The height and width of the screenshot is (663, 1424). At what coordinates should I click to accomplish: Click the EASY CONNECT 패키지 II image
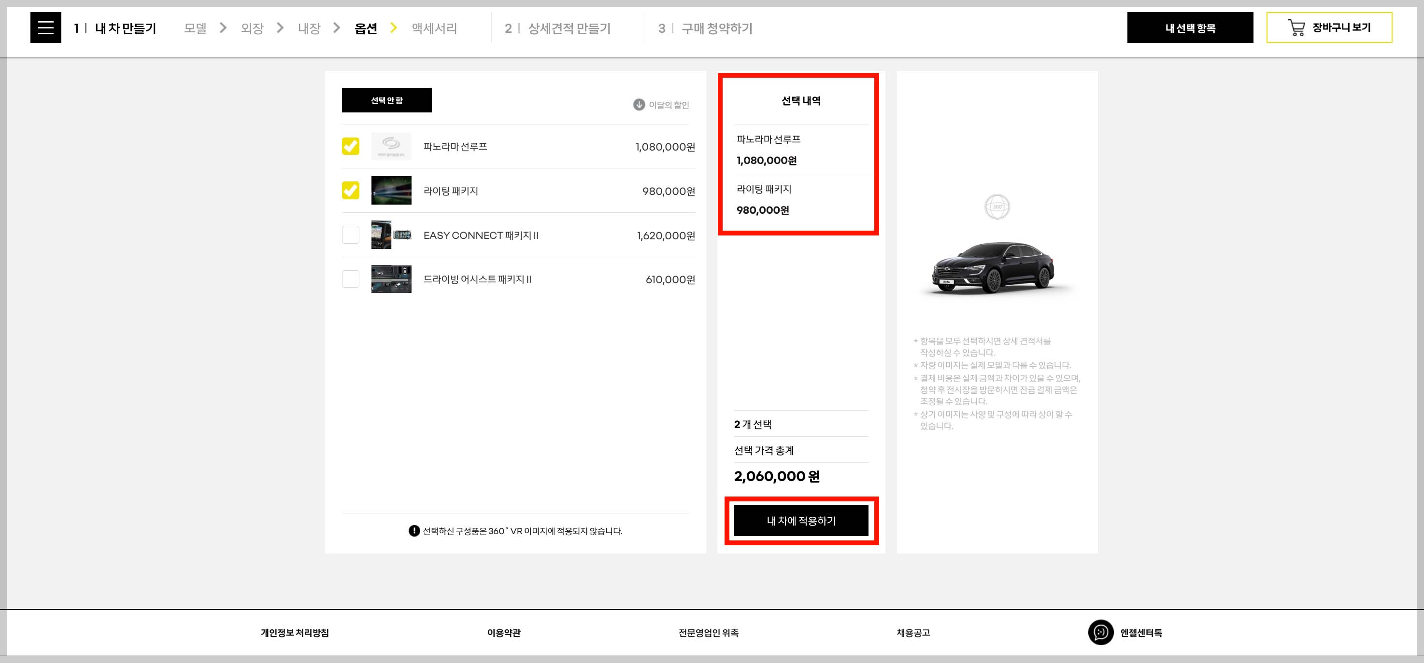[x=391, y=235]
